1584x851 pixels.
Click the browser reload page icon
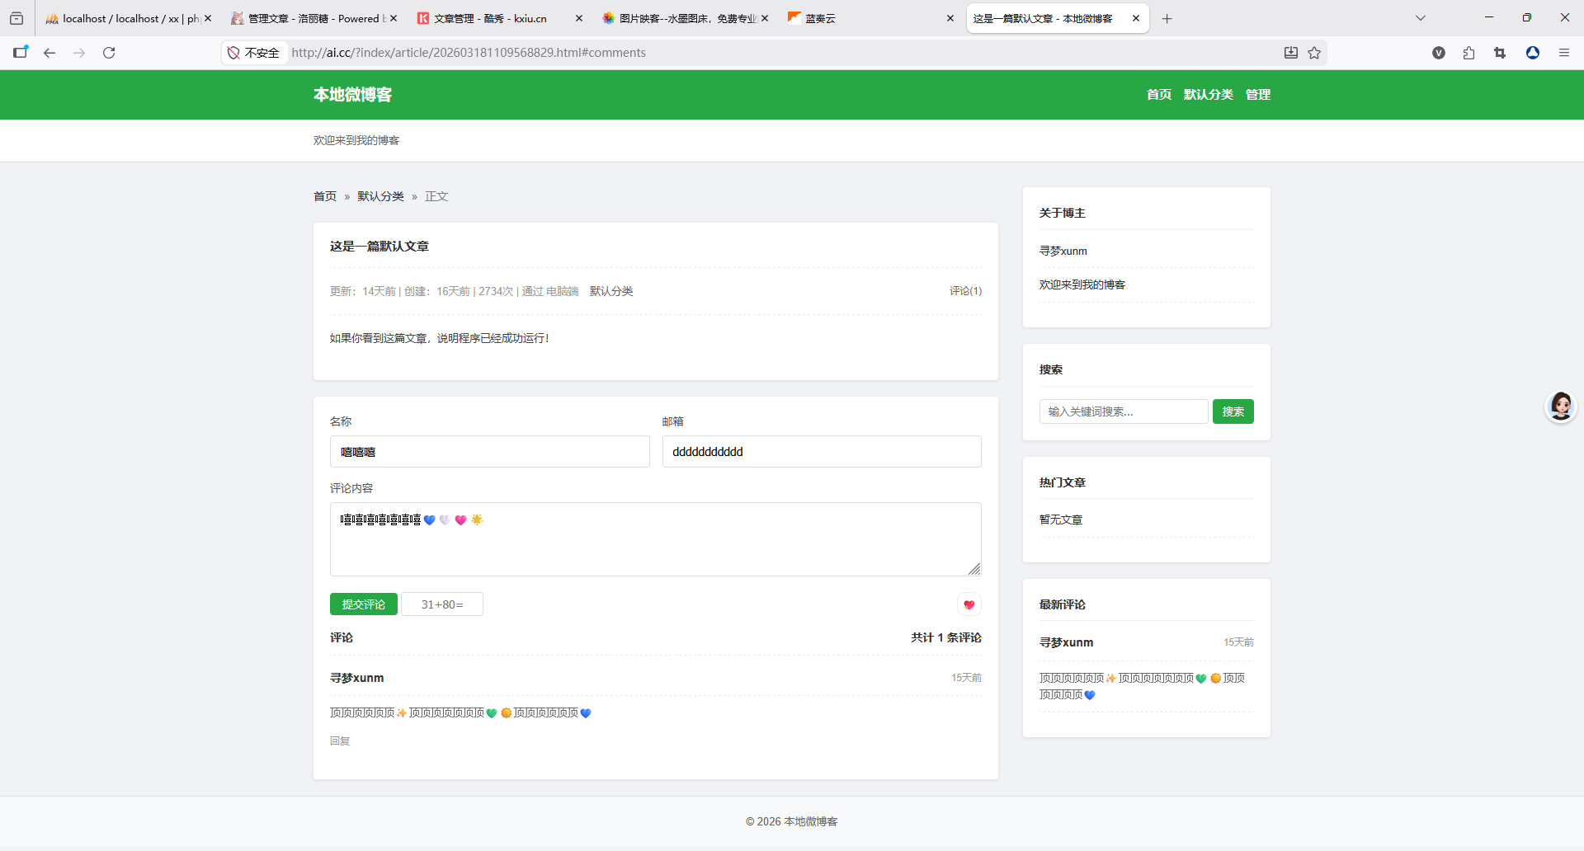tap(109, 53)
